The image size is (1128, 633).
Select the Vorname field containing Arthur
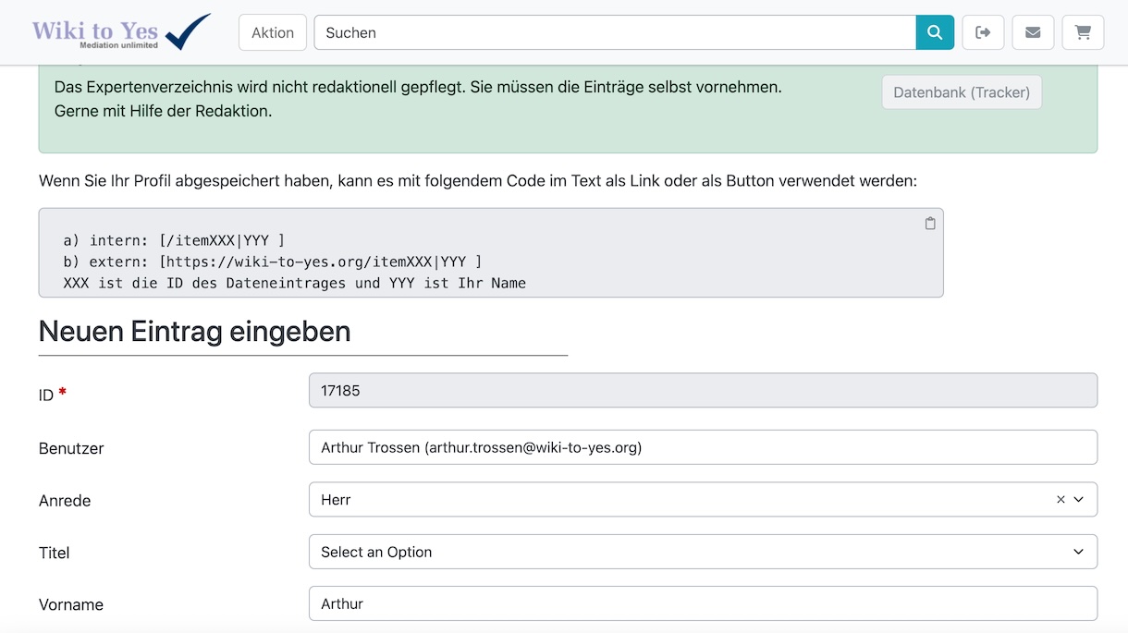click(x=702, y=603)
